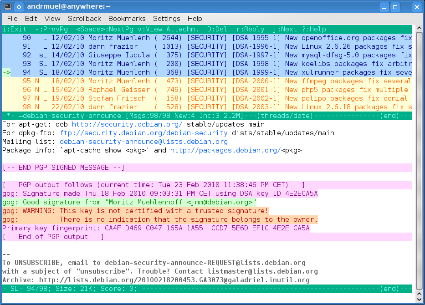Open the Settings menu
Viewport: 425px width, 305px height.
pyautogui.click(x=166, y=18)
